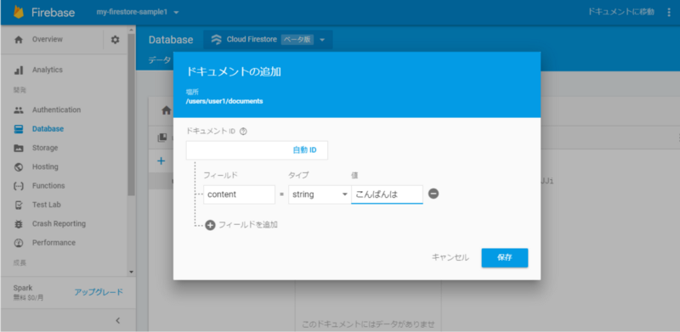Click the Analytics bar chart icon
The width and height of the screenshot is (680, 332).
[x=18, y=70]
